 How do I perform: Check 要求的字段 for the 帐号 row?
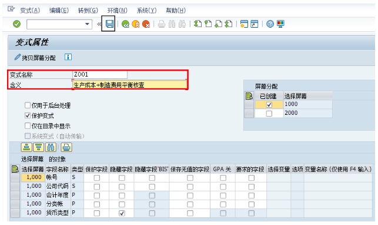click(x=251, y=178)
